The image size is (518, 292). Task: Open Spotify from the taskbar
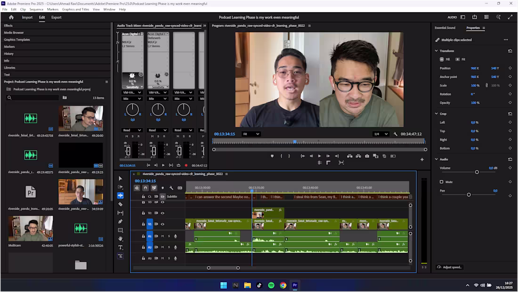tap(272, 285)
